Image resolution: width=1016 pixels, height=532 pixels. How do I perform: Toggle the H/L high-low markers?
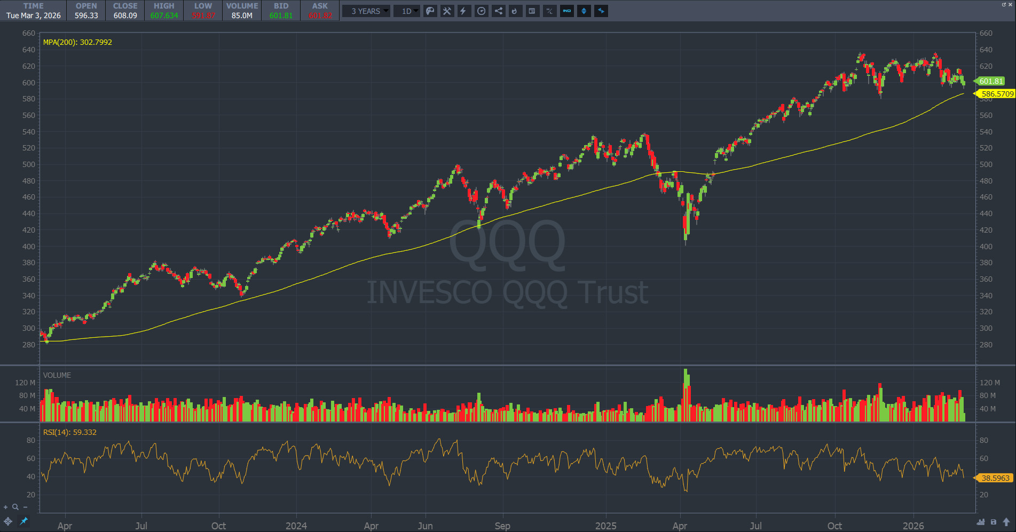click(549, 11)
